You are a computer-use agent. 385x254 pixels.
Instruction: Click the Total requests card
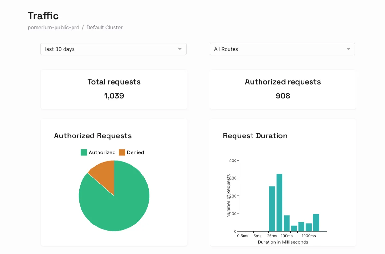114,89
